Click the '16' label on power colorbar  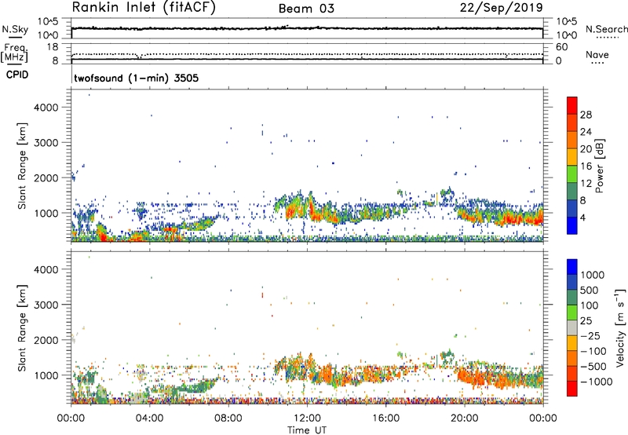tap(586, 166)
